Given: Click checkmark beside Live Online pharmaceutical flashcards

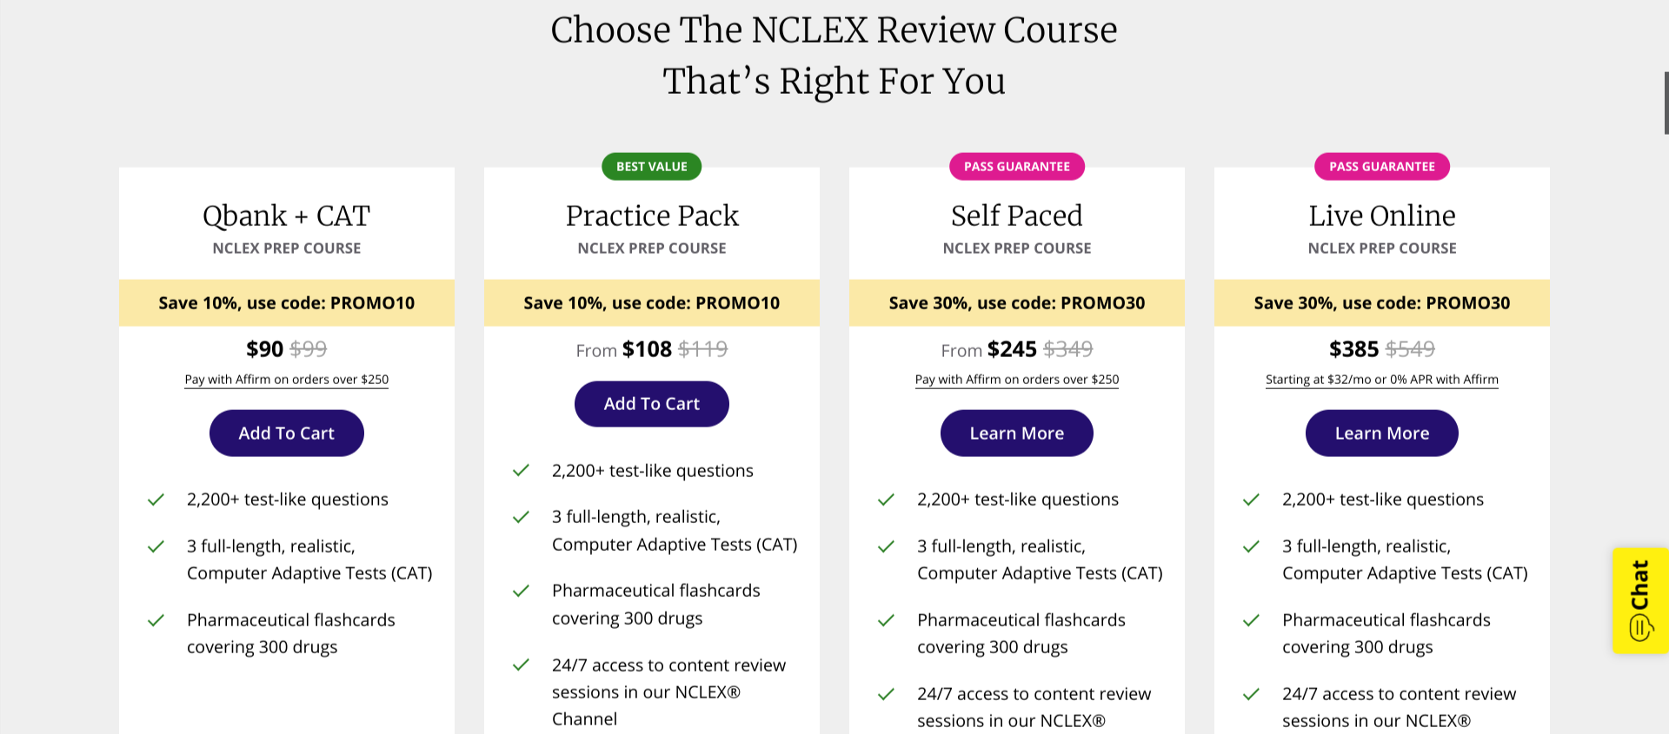Looking at the screenshot, I should coord(1252,620).
